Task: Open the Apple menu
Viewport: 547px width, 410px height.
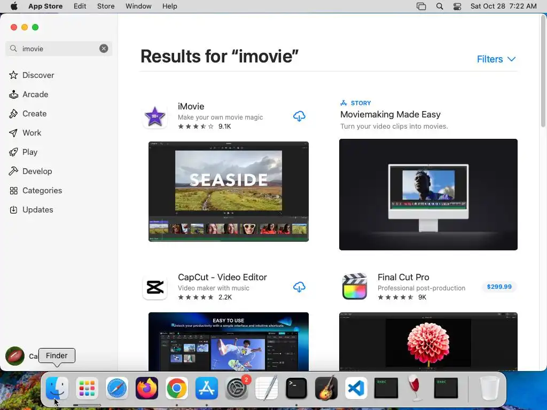Action: (x=13, y=6)
